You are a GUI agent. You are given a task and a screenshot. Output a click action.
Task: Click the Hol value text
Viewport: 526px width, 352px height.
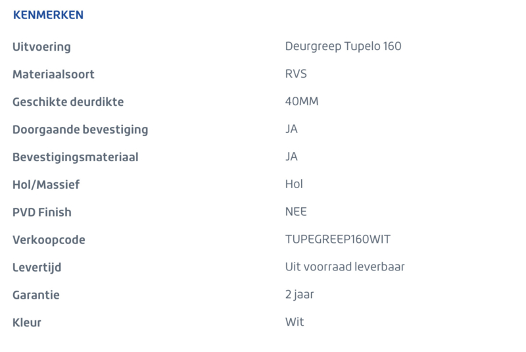(294, 184)
